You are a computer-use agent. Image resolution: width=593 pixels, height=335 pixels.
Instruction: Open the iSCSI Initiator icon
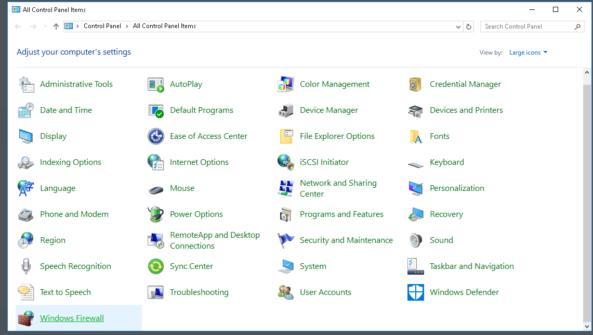tap(285, 162)
